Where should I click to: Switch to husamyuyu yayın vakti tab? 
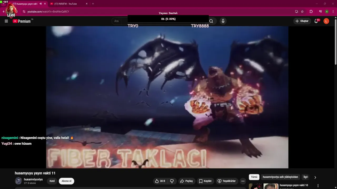[25, 4]
